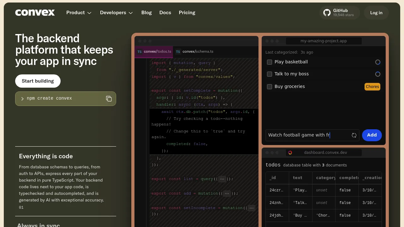Image resolution: width=404 pixels, height=227 pixels.
Task: Open the Product dropdown menu
Action: point(79,13)
